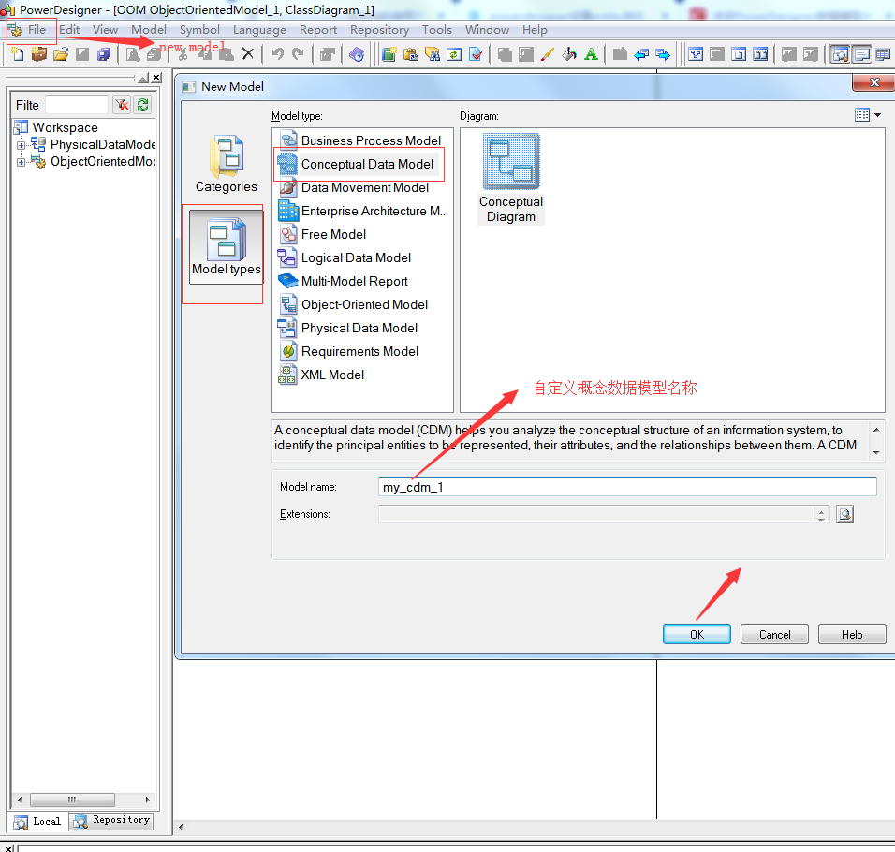This screenshot has height=852, width=895.
Task: Toggle the Result List grid icon
Action: [883, 54]
